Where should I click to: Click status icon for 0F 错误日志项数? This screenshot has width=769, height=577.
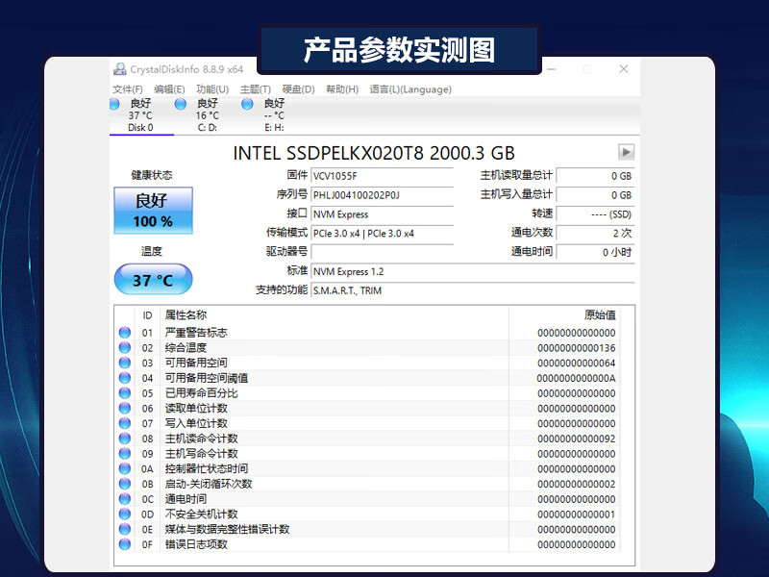(x=125, y=544)
